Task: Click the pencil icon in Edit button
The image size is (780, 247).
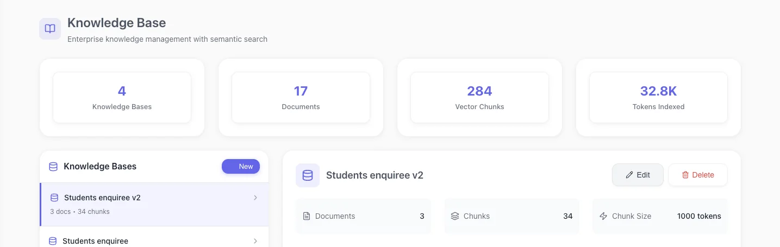Action: (629, 175)
